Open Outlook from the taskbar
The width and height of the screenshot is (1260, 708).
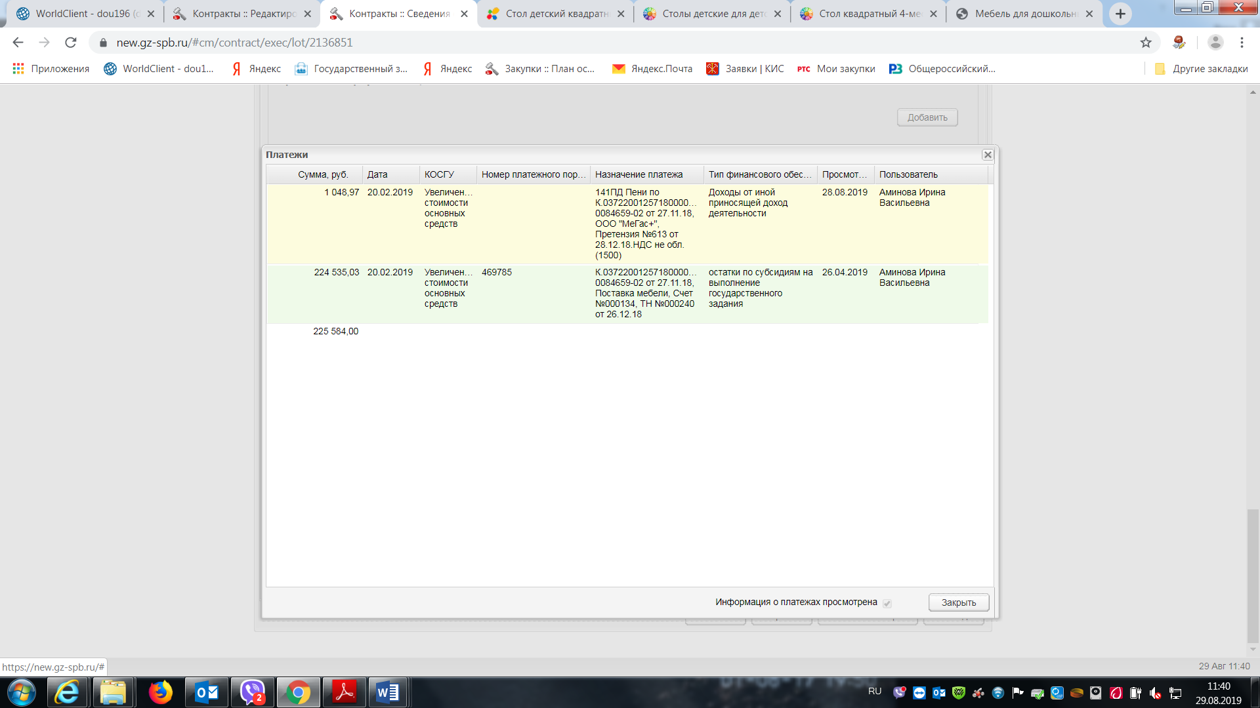coord(207,692)
